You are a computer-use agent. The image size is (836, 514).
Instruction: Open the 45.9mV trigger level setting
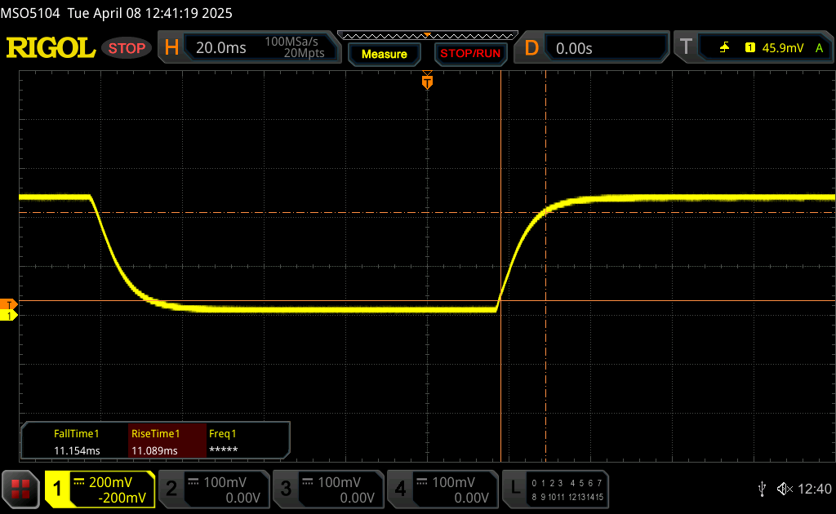(781, 48)
